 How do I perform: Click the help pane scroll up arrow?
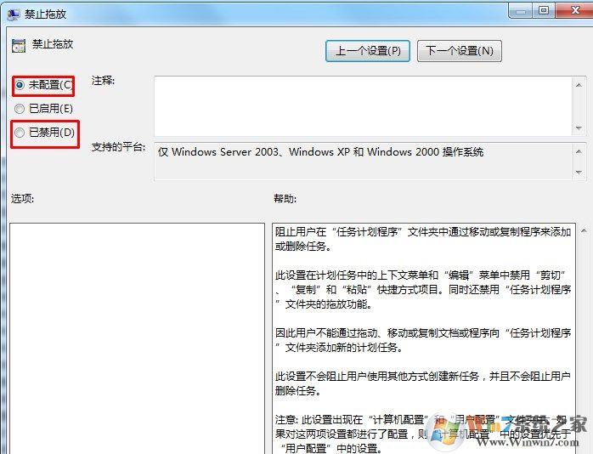pos(584,230)
